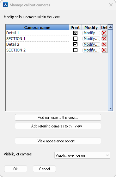This screenshot has height=177, width=116.
Task: Delete the Detail 1 camera with red X
Action: (104, 33)
